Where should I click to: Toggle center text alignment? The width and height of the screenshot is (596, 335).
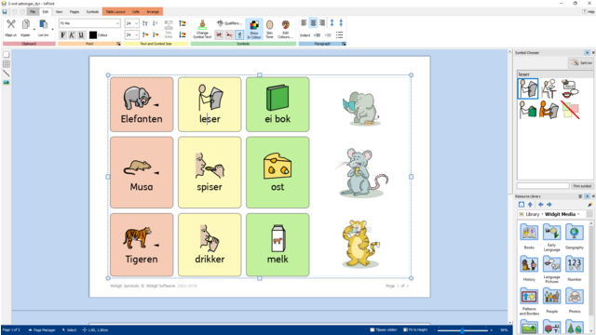coord(313,23)
